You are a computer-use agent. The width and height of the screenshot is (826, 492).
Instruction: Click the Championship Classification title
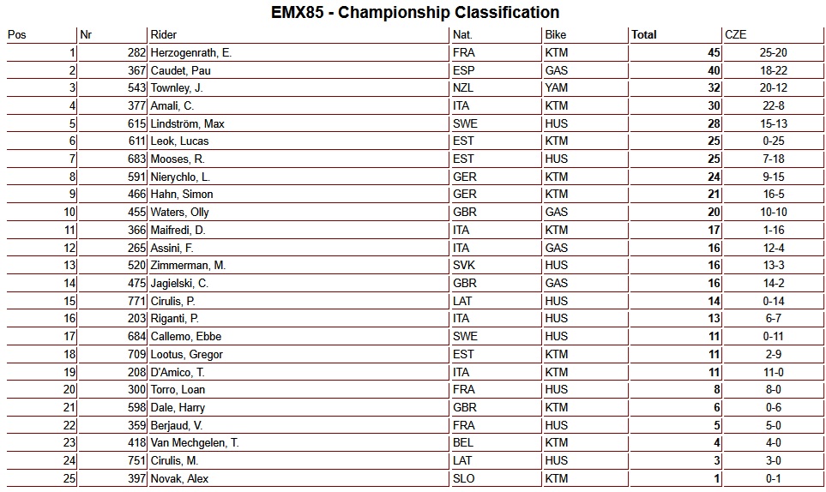point(413,12)
